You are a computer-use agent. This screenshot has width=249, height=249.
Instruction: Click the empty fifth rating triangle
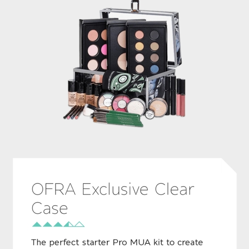(x=79, y=224)
